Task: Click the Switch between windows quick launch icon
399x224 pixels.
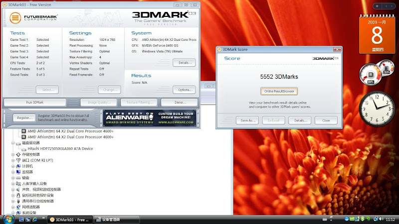Action: pos(28,220)
